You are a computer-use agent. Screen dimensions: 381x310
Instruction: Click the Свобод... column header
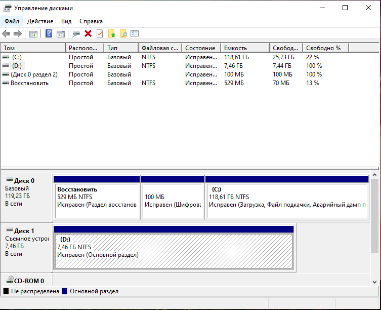pyautogui.click(x=286, y=48)
